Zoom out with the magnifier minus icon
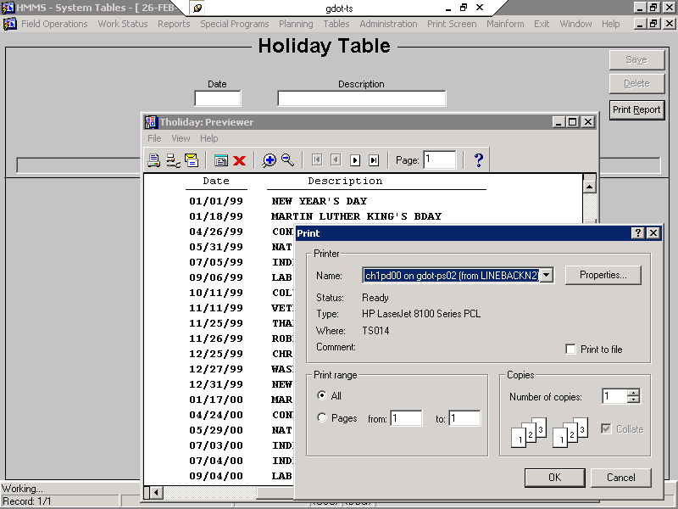 [287, 160]
